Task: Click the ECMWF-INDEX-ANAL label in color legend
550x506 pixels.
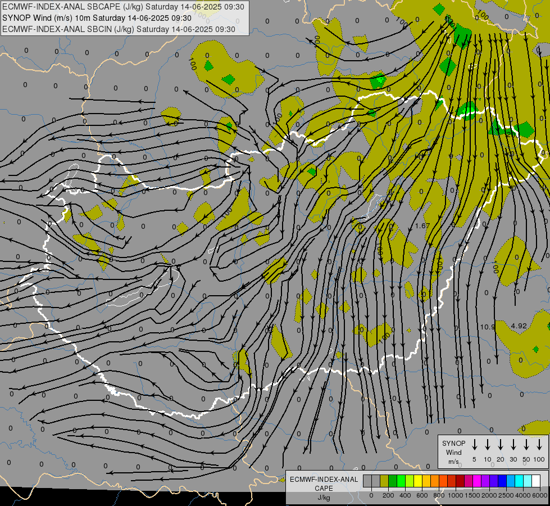Action: pyautogui.click(x=324, y=480)
